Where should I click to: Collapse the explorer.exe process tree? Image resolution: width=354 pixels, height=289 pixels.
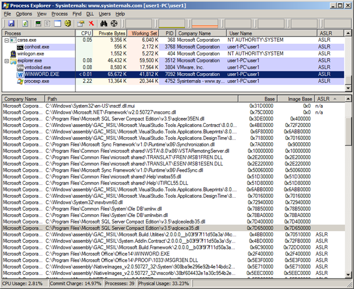tap(6, 60)
